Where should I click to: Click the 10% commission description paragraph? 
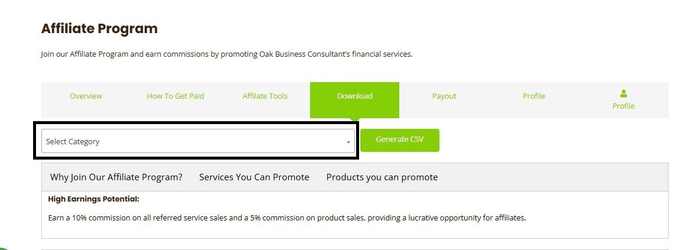(x=286, y=217)
